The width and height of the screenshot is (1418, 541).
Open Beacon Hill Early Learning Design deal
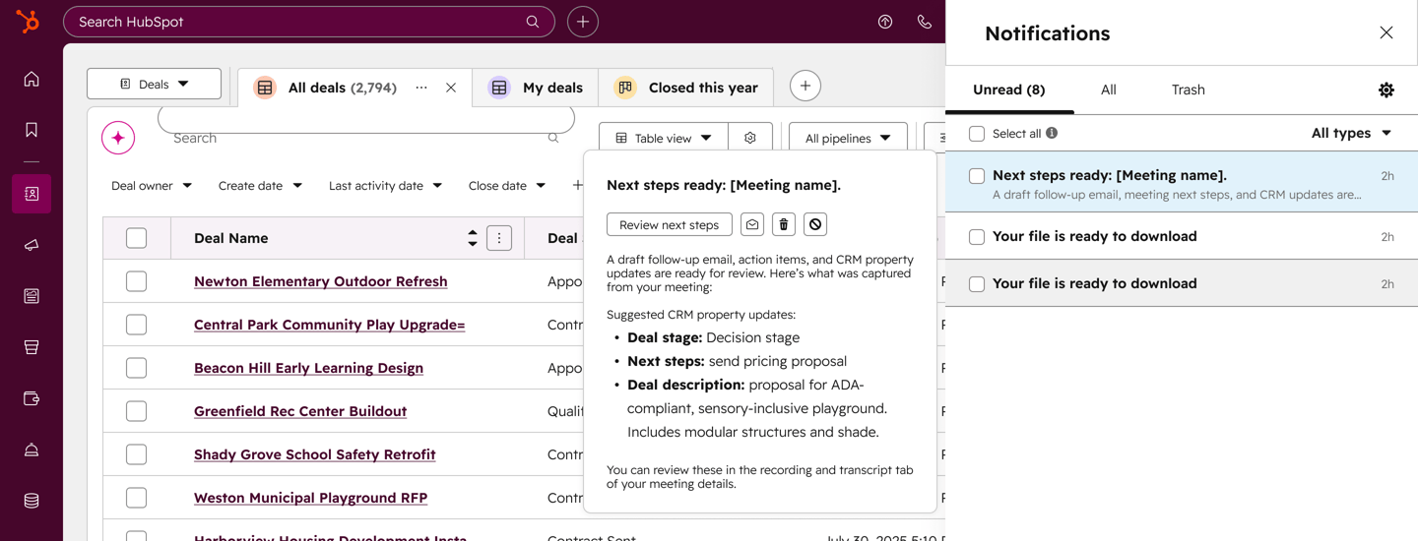pyautogui.click(x=308, y=368)
